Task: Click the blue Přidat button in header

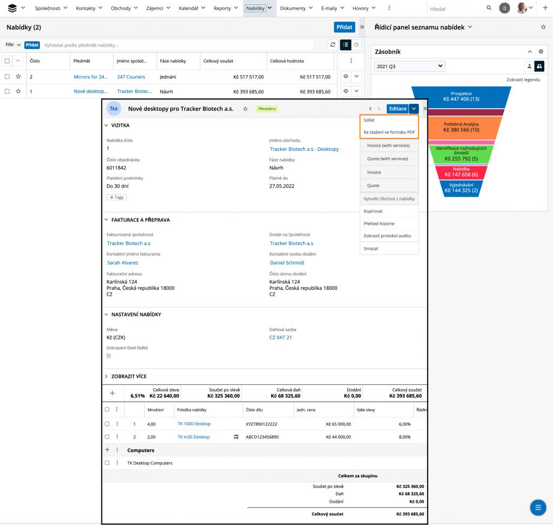Action: (344, 27)
